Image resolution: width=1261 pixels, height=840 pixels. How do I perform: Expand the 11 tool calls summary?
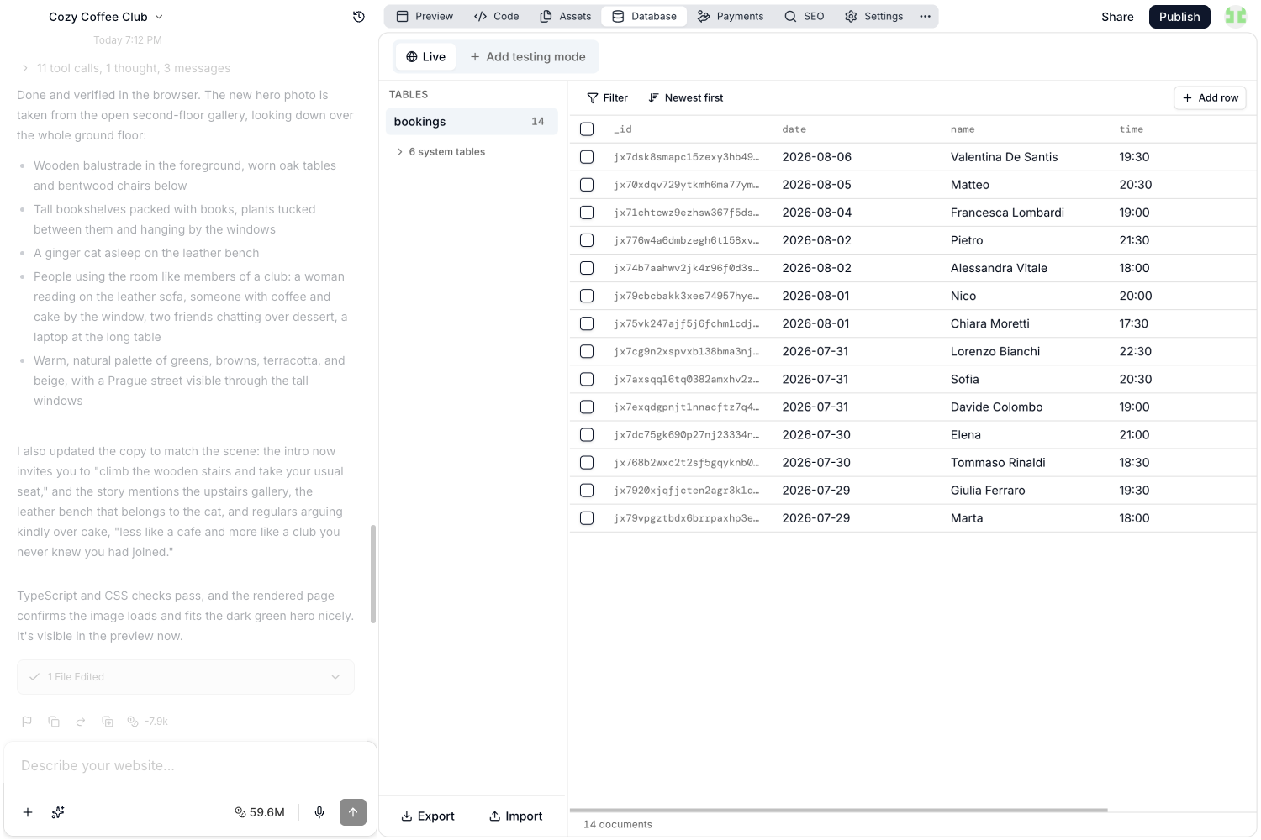(x=126, y=68)
